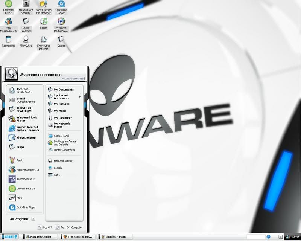
Task: Launch QuickTime Player from the desktop
Action: 61,6
